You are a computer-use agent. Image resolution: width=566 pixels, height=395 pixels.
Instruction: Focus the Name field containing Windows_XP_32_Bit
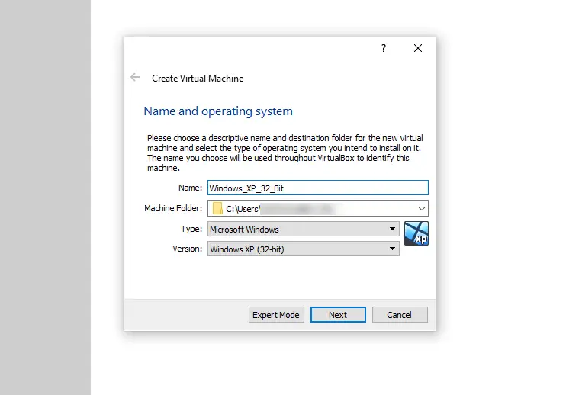[x=318, y=188]
